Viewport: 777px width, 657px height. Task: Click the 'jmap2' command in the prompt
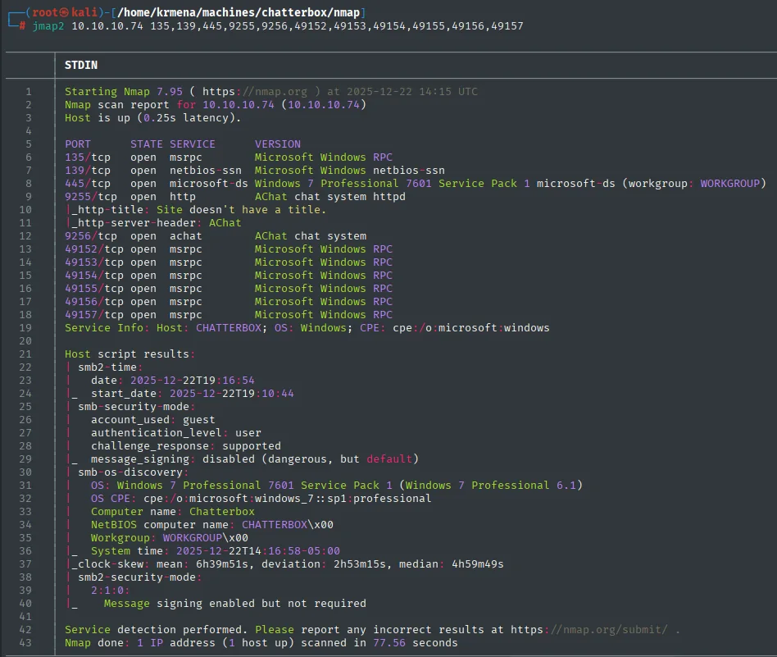click(x=48, y=25)
